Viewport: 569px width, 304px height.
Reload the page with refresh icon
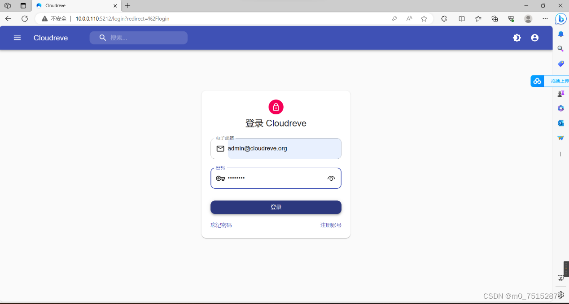point(25,18)
